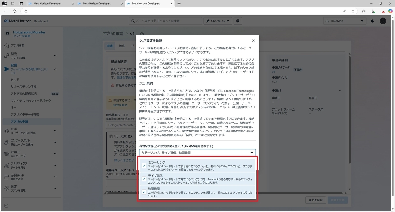Add page to favorites star icon
The image size is (395, 212).
(353, 11)
